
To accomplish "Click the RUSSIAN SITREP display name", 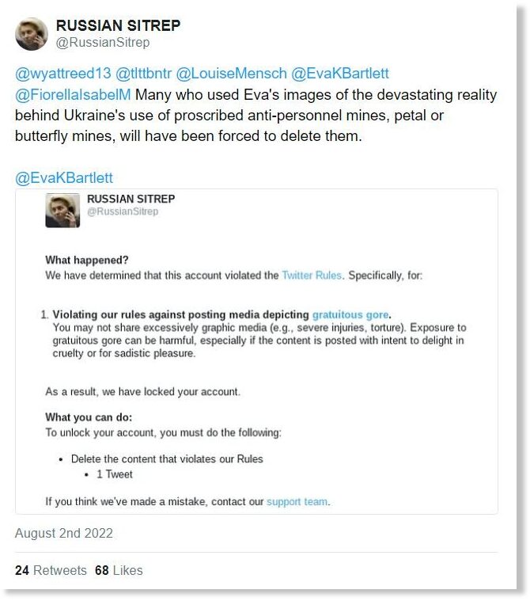I will (x=118, y=25).
